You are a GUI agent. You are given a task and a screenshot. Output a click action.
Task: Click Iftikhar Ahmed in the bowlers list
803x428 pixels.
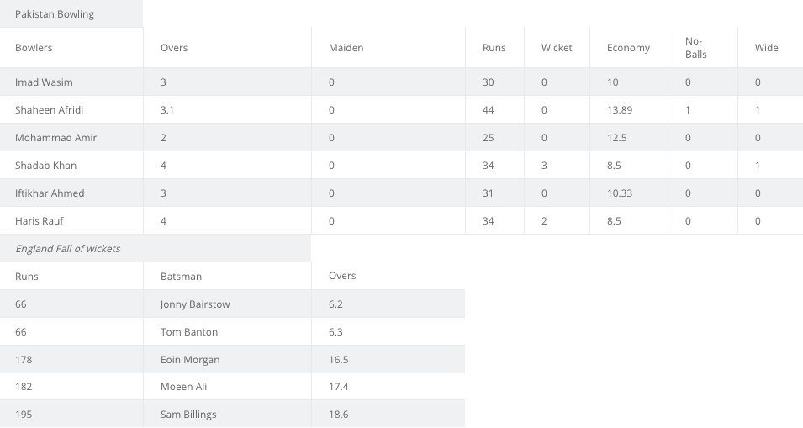coord(50,193)
